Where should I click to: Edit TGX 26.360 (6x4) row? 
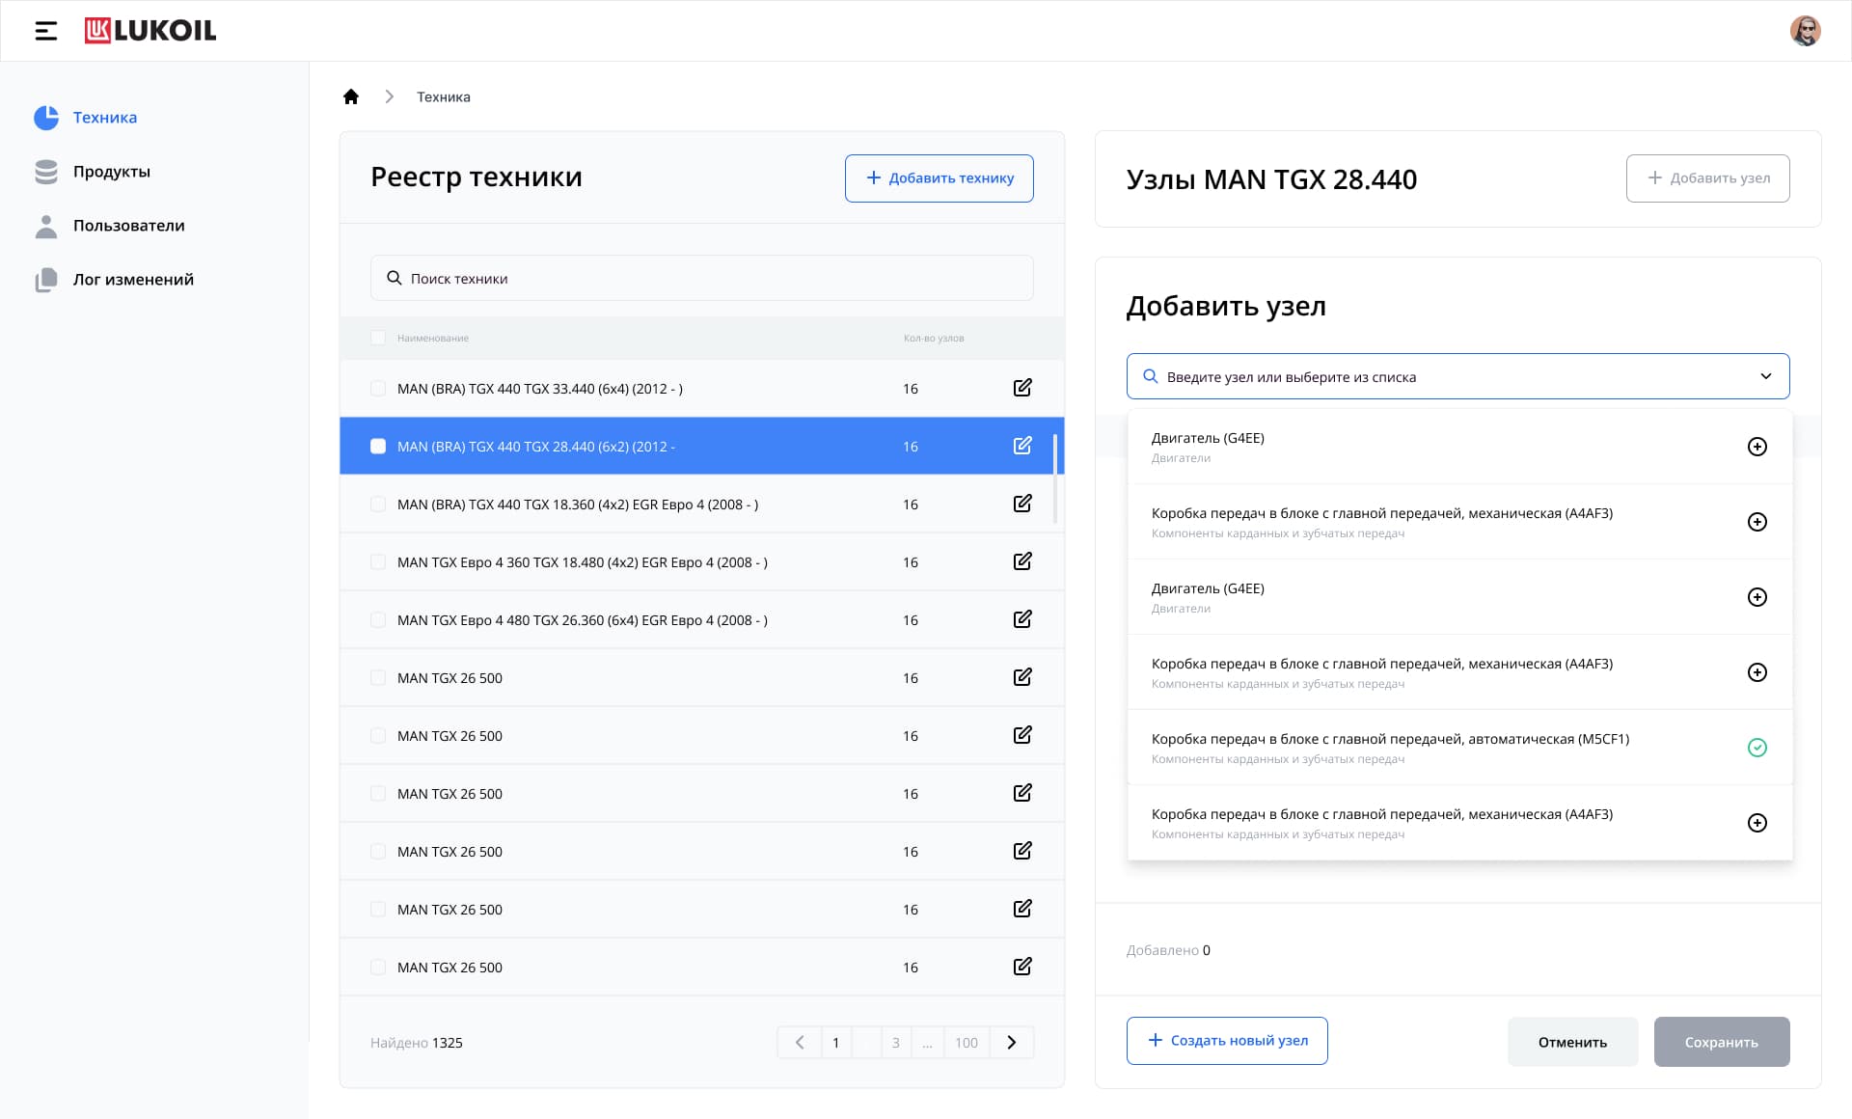click(x=1022, y=619)
